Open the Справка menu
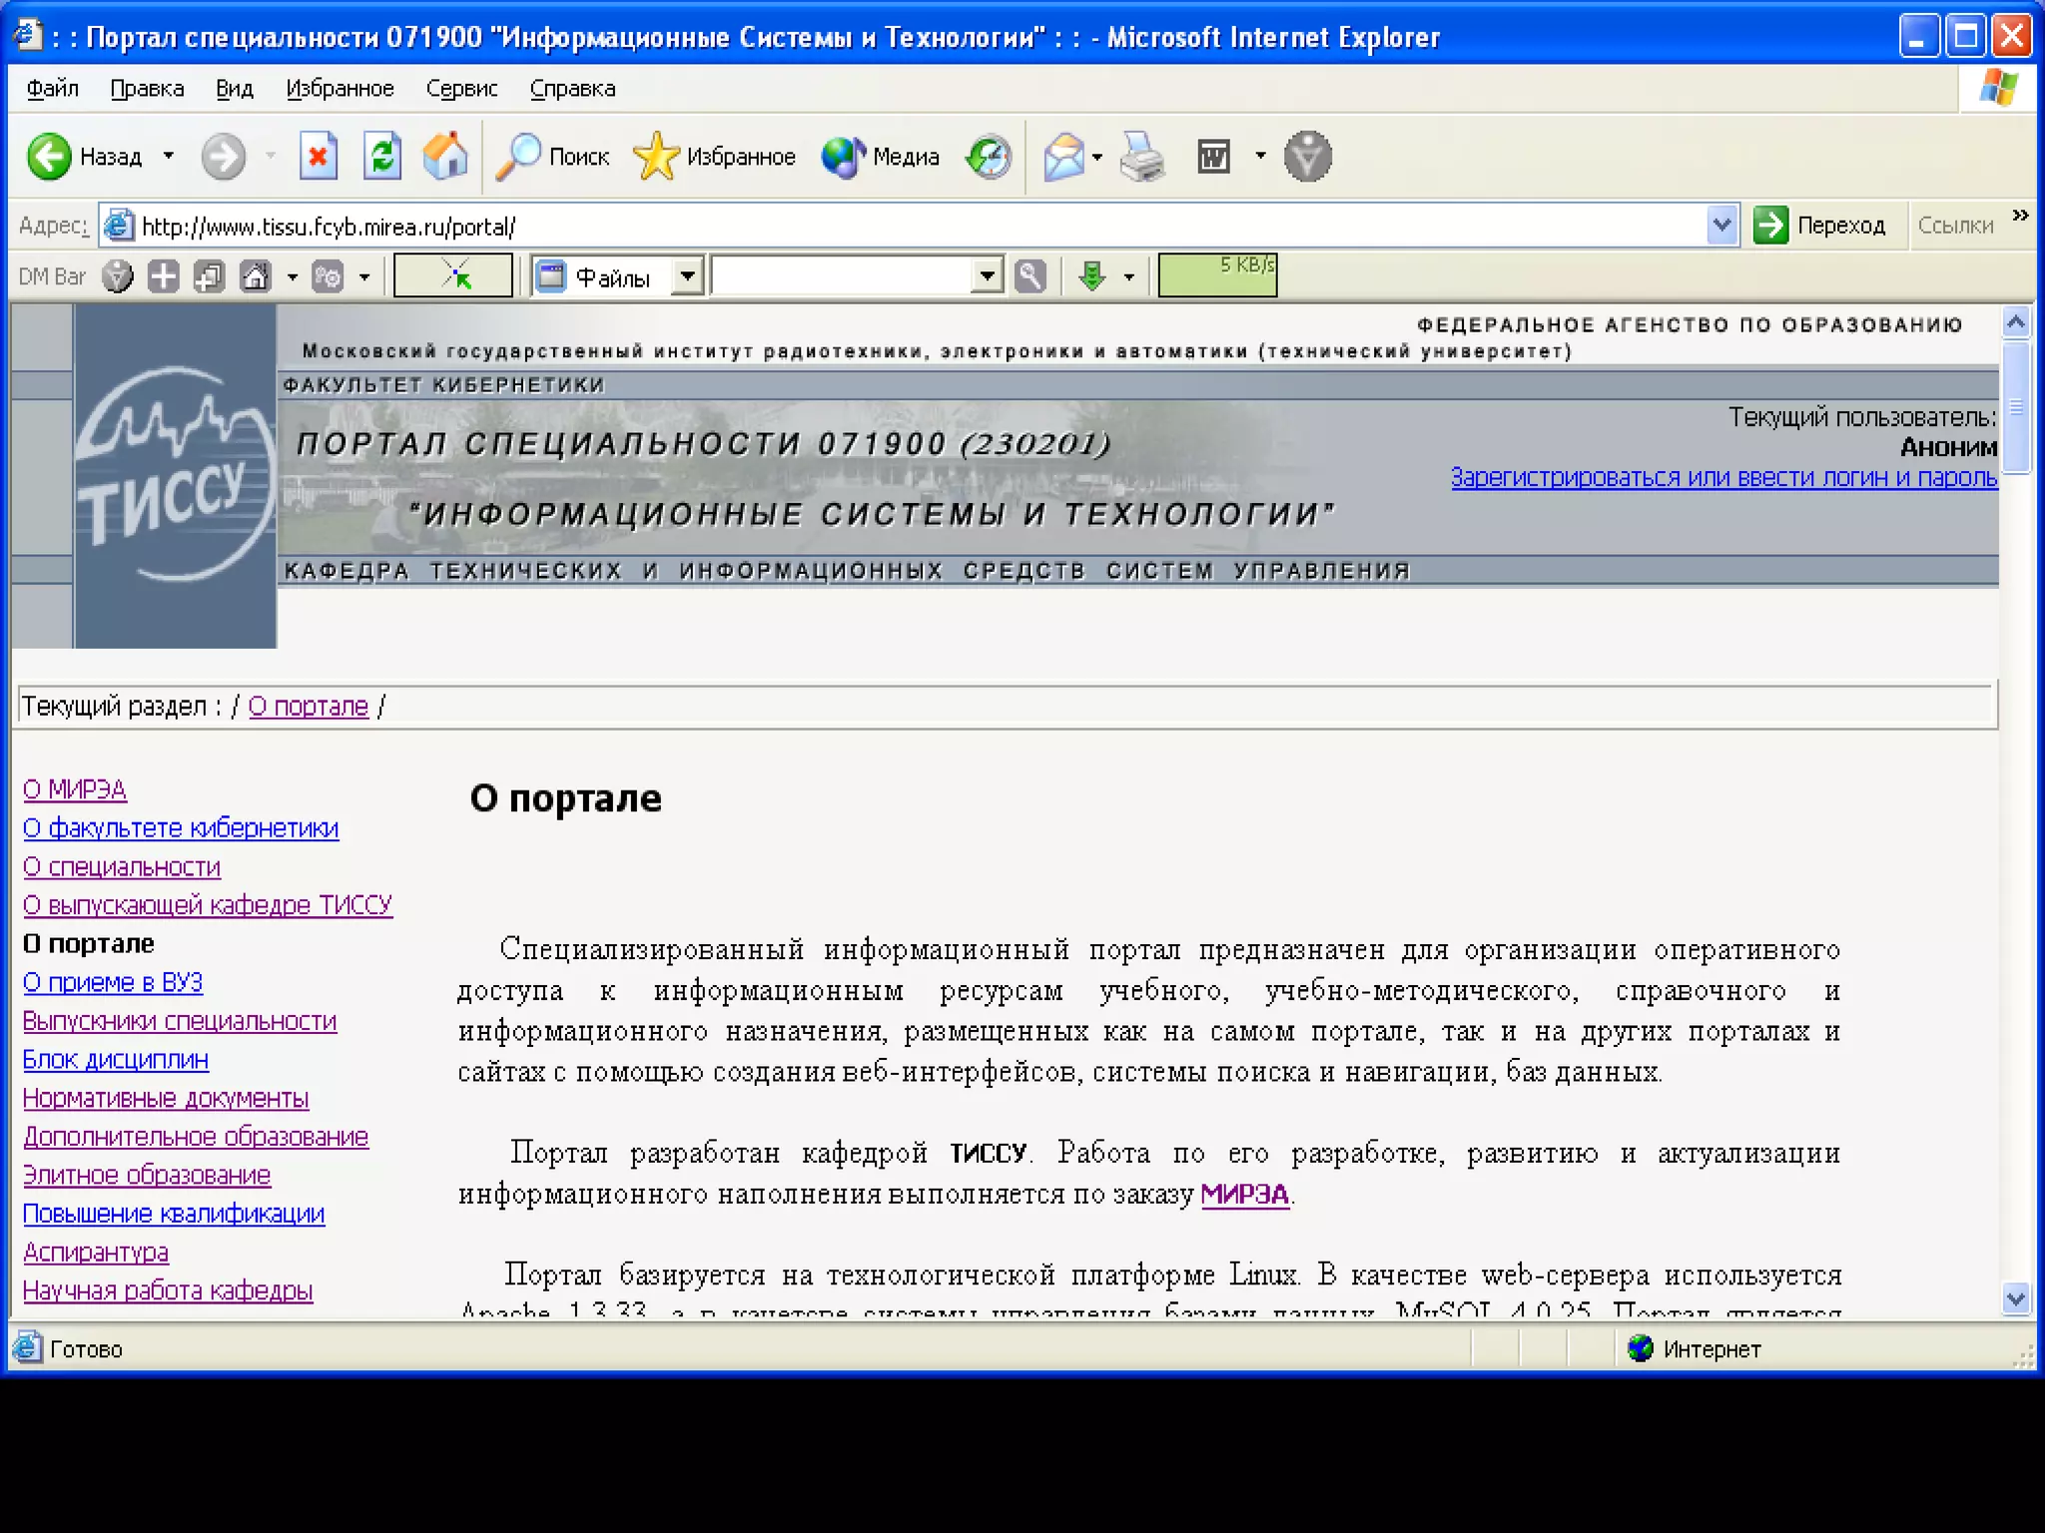 [572, 89]
